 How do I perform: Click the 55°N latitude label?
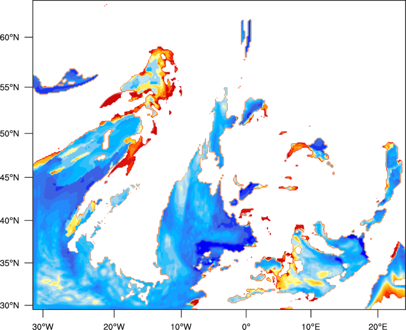coord(10,87)
